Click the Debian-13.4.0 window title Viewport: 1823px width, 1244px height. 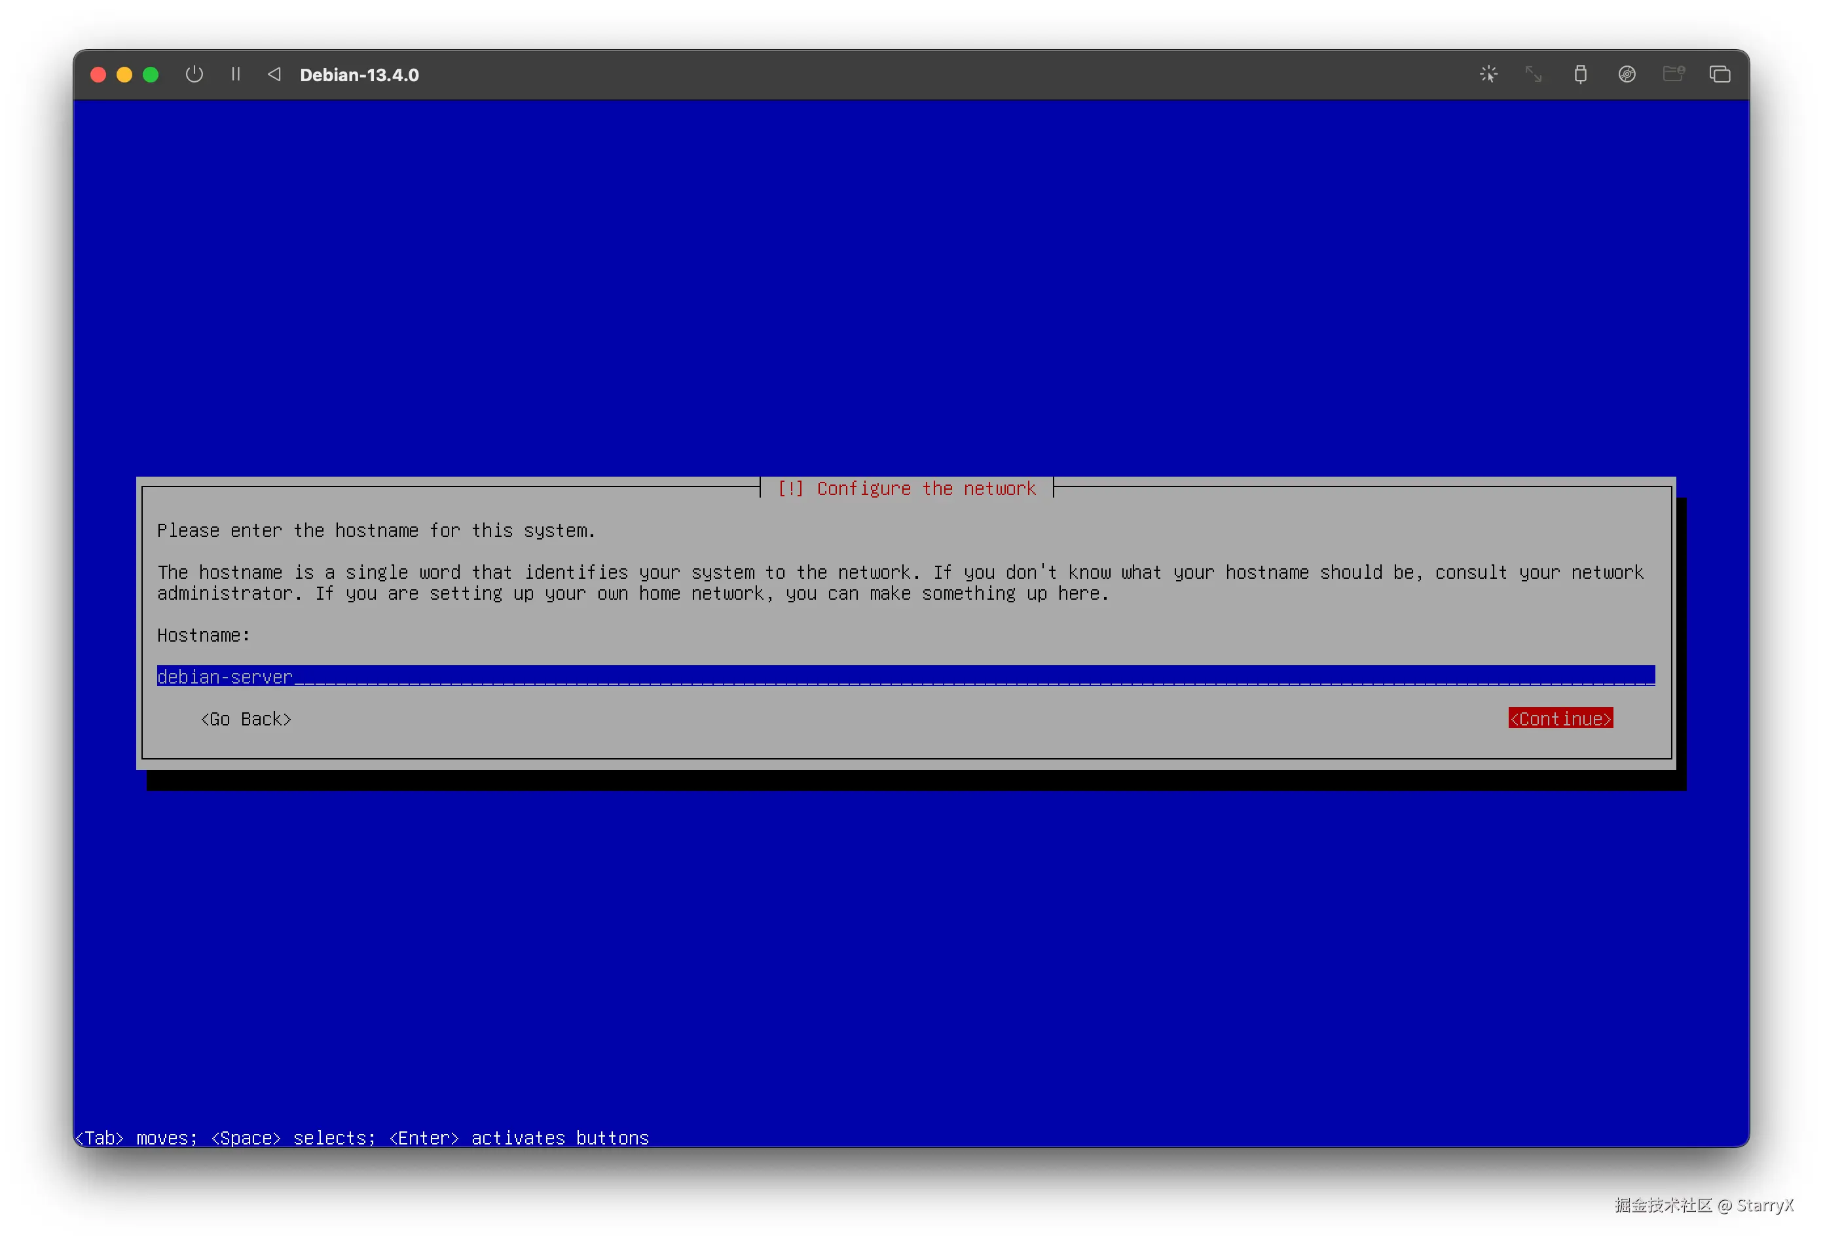pyautogui.click(x=359, y=75)
